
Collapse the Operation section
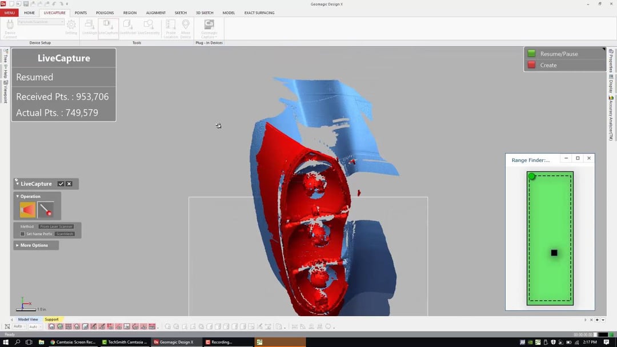[29, 196]
